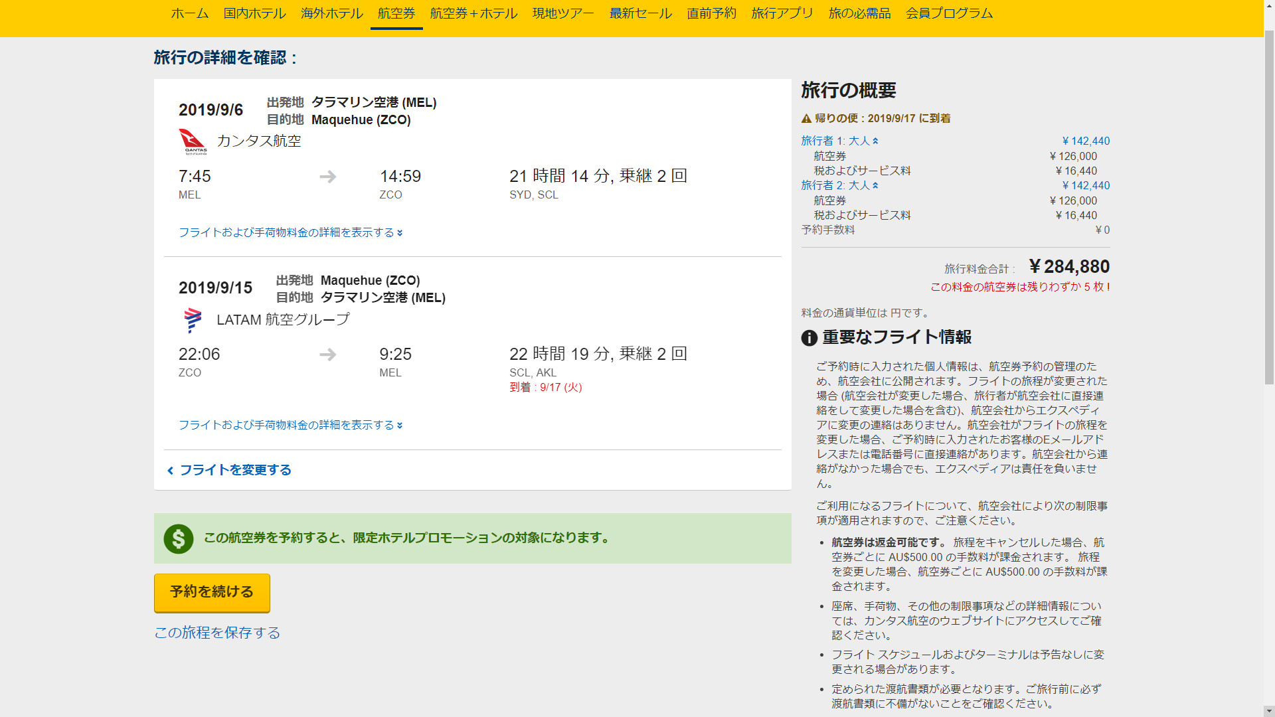The image size is (1275, 717).
Task: Click the back chevron beside フライトを変更する
Action: (x=171, y=471)
